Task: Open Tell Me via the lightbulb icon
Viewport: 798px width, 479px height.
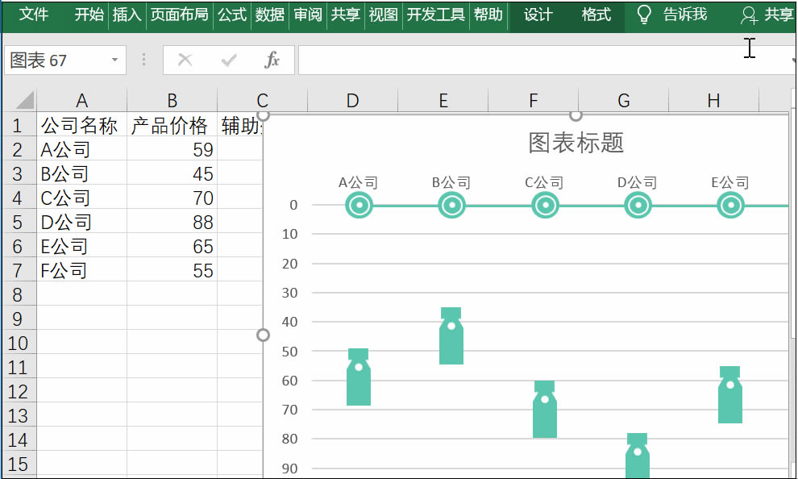Action: pyautogui.click(x=643, y=15)
